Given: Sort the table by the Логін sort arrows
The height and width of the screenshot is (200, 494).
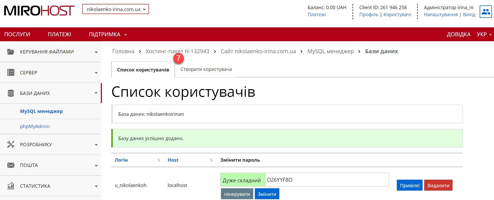Looking at the screenshot, I should pyautogui.click(x=159, y=160).
